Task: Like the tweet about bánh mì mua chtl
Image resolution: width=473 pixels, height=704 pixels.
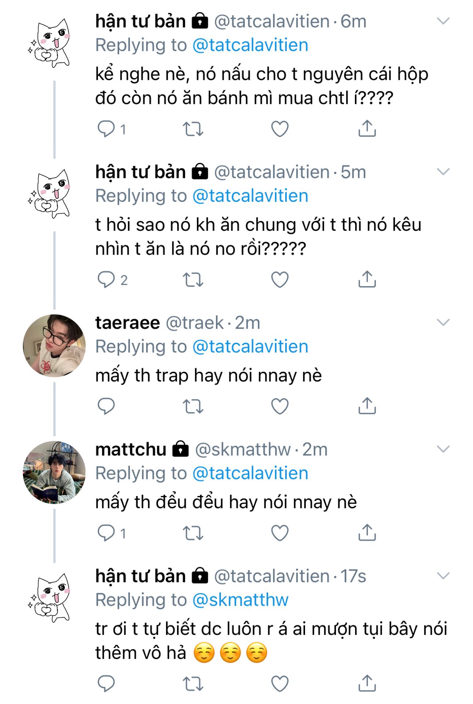Action: (279, 129)
